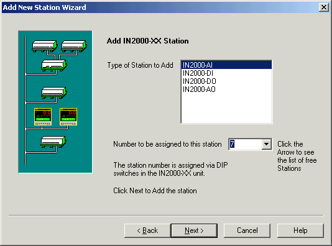
Task: Open the station number dropdown arrow
Action: click(x=266, y=144)
